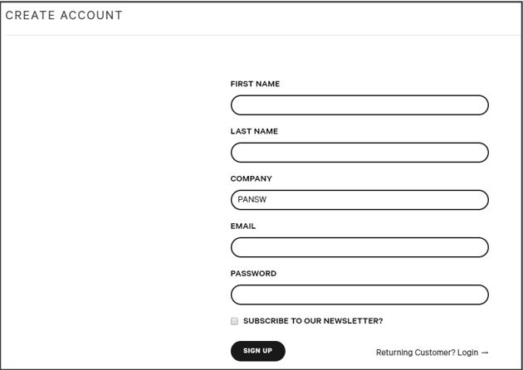
Task: Enable the newsletter subscription checkbox
Action: click(x=235, y=321)
